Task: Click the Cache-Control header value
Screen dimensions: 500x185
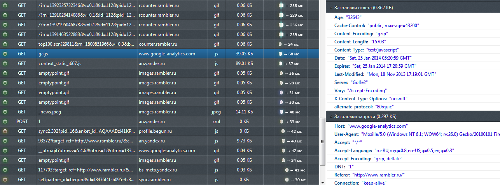Action: 393,26
